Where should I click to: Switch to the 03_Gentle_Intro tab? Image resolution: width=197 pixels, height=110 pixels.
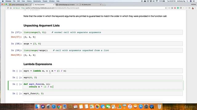click(90, 5)
